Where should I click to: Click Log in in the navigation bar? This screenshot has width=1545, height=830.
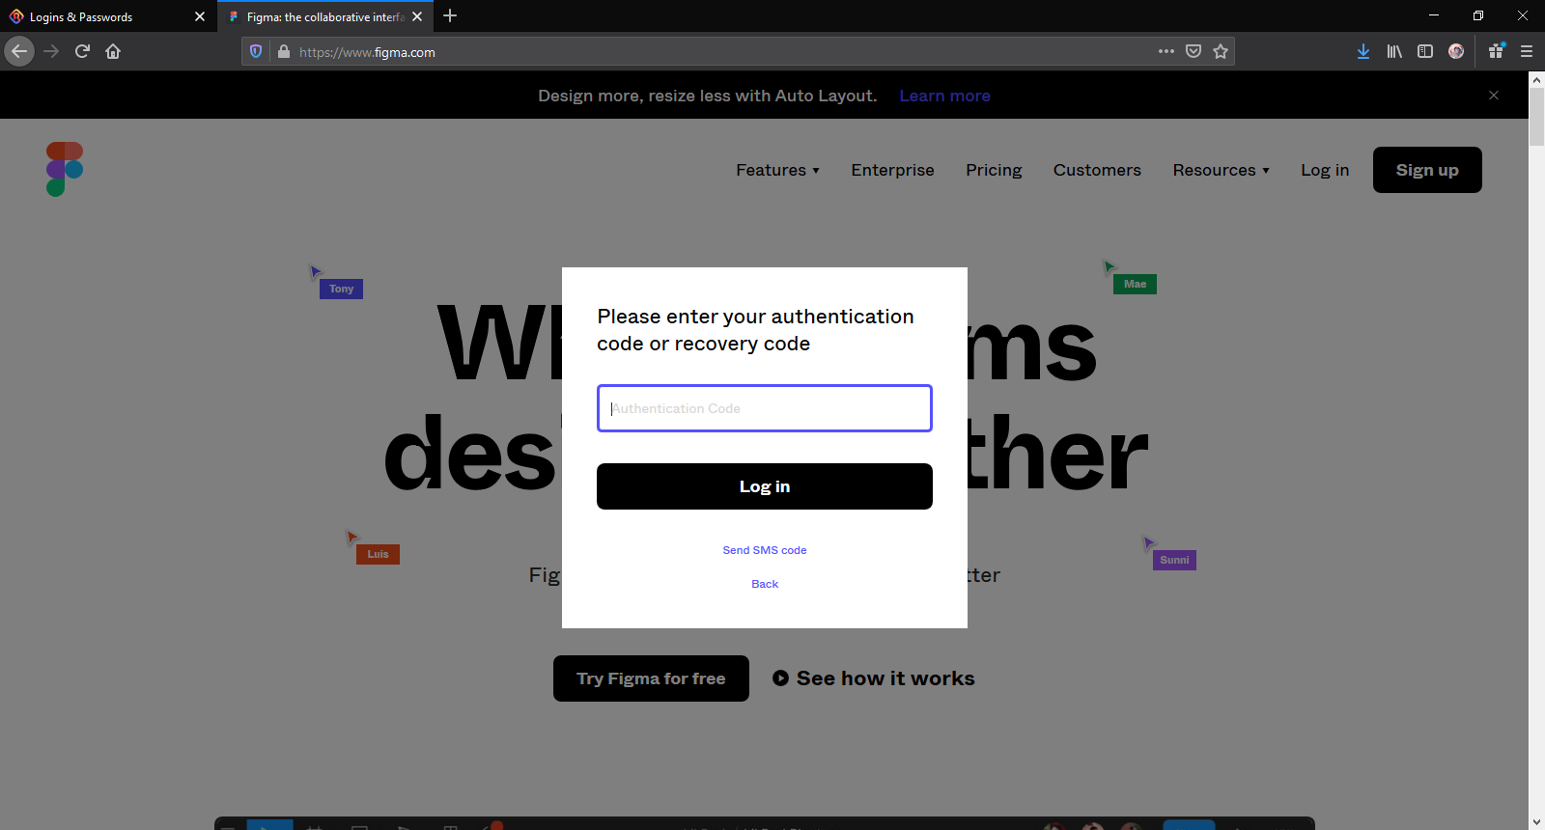pos(1325,170)
